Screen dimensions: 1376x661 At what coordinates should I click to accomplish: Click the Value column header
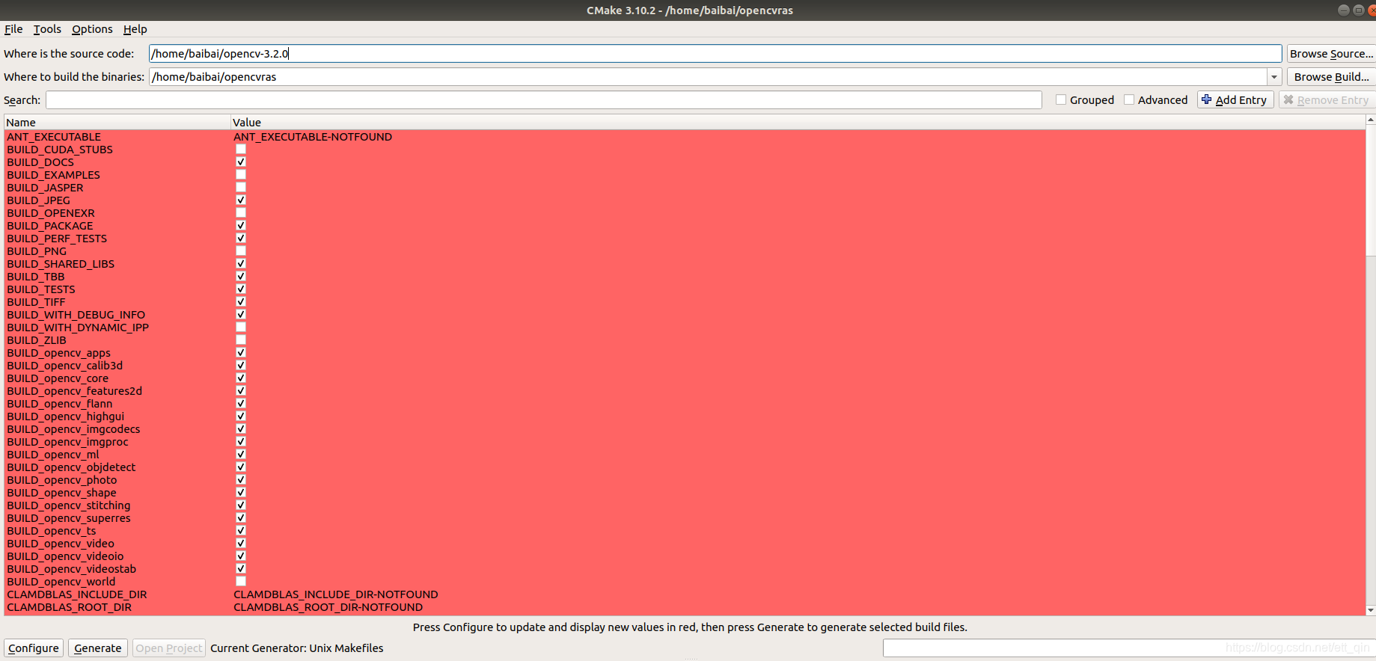(x=798, y=123)
